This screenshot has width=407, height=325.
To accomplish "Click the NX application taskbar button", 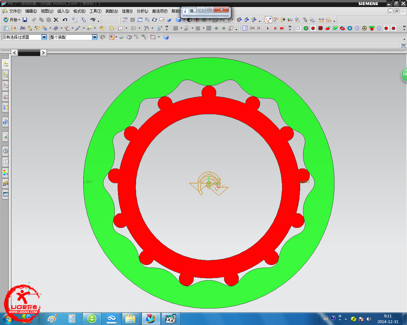I will 151,319.
